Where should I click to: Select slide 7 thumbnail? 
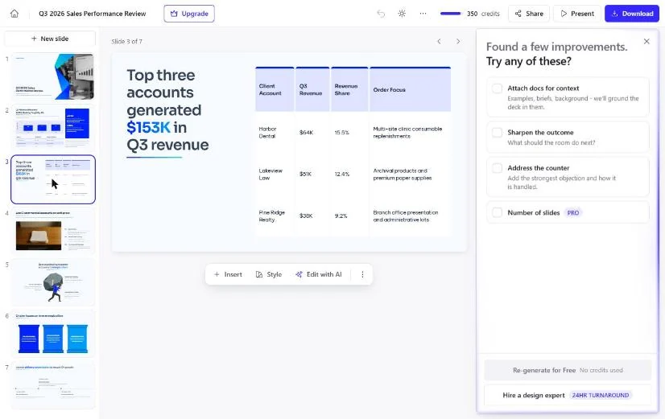point(53,385)
